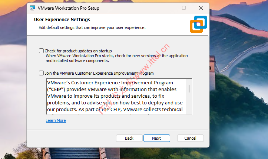Cancel the VMware setup wizard

click(x=190, y=138)
